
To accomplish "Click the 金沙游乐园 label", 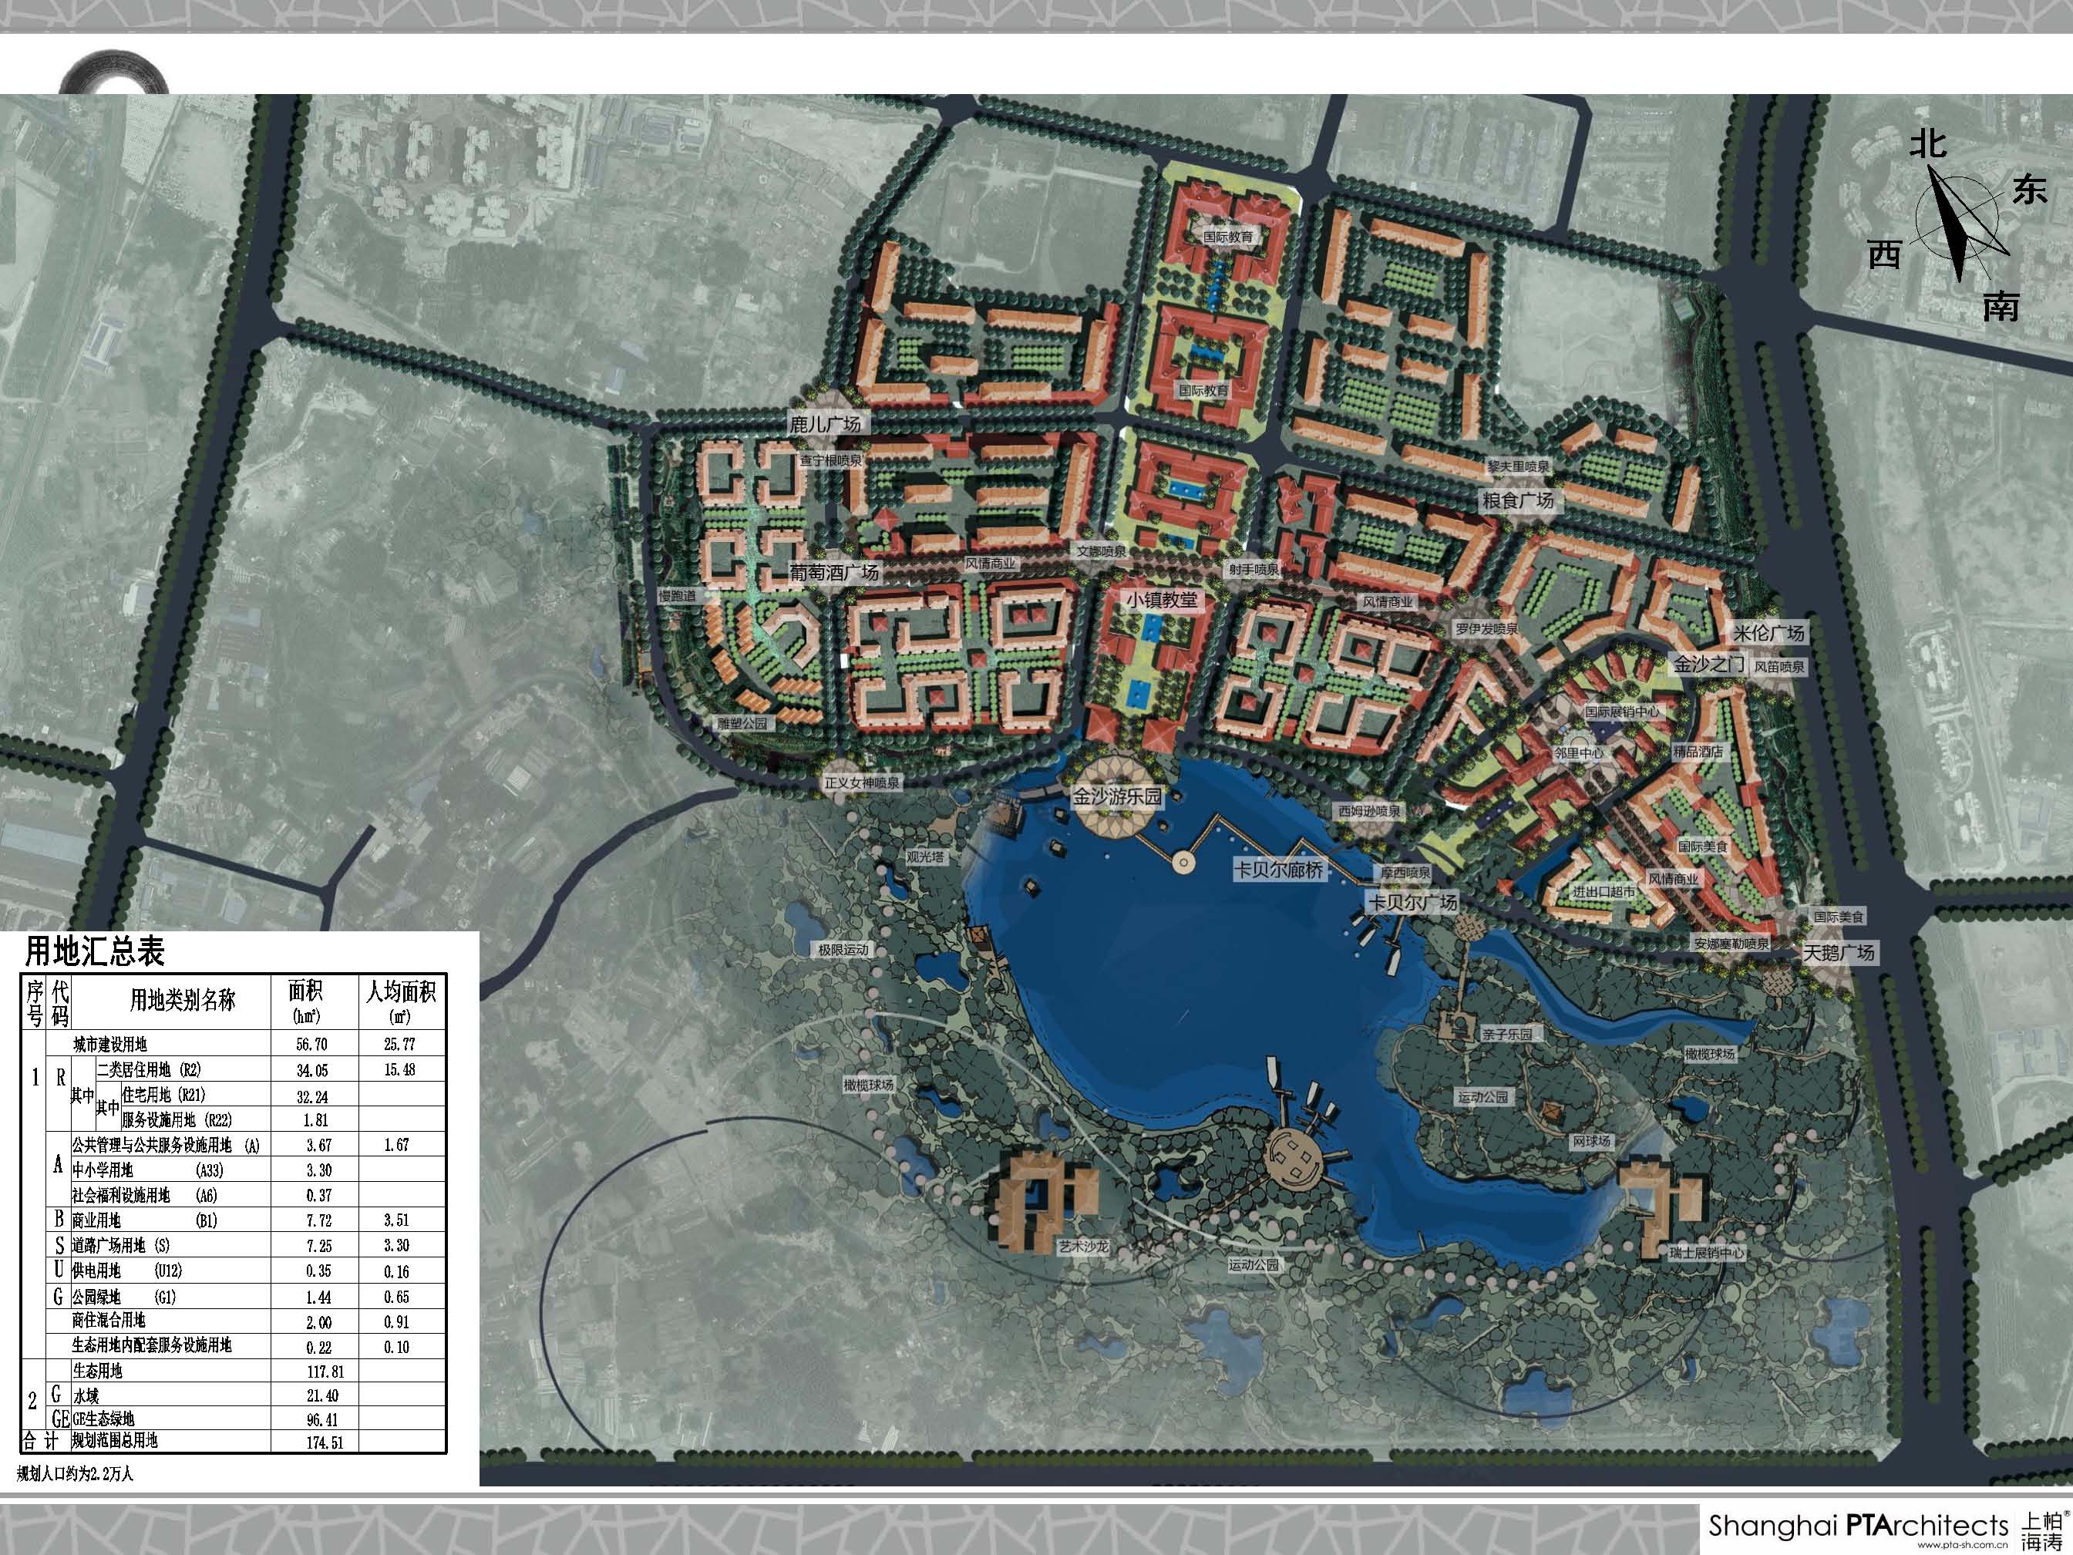I will click(1117, 796).
